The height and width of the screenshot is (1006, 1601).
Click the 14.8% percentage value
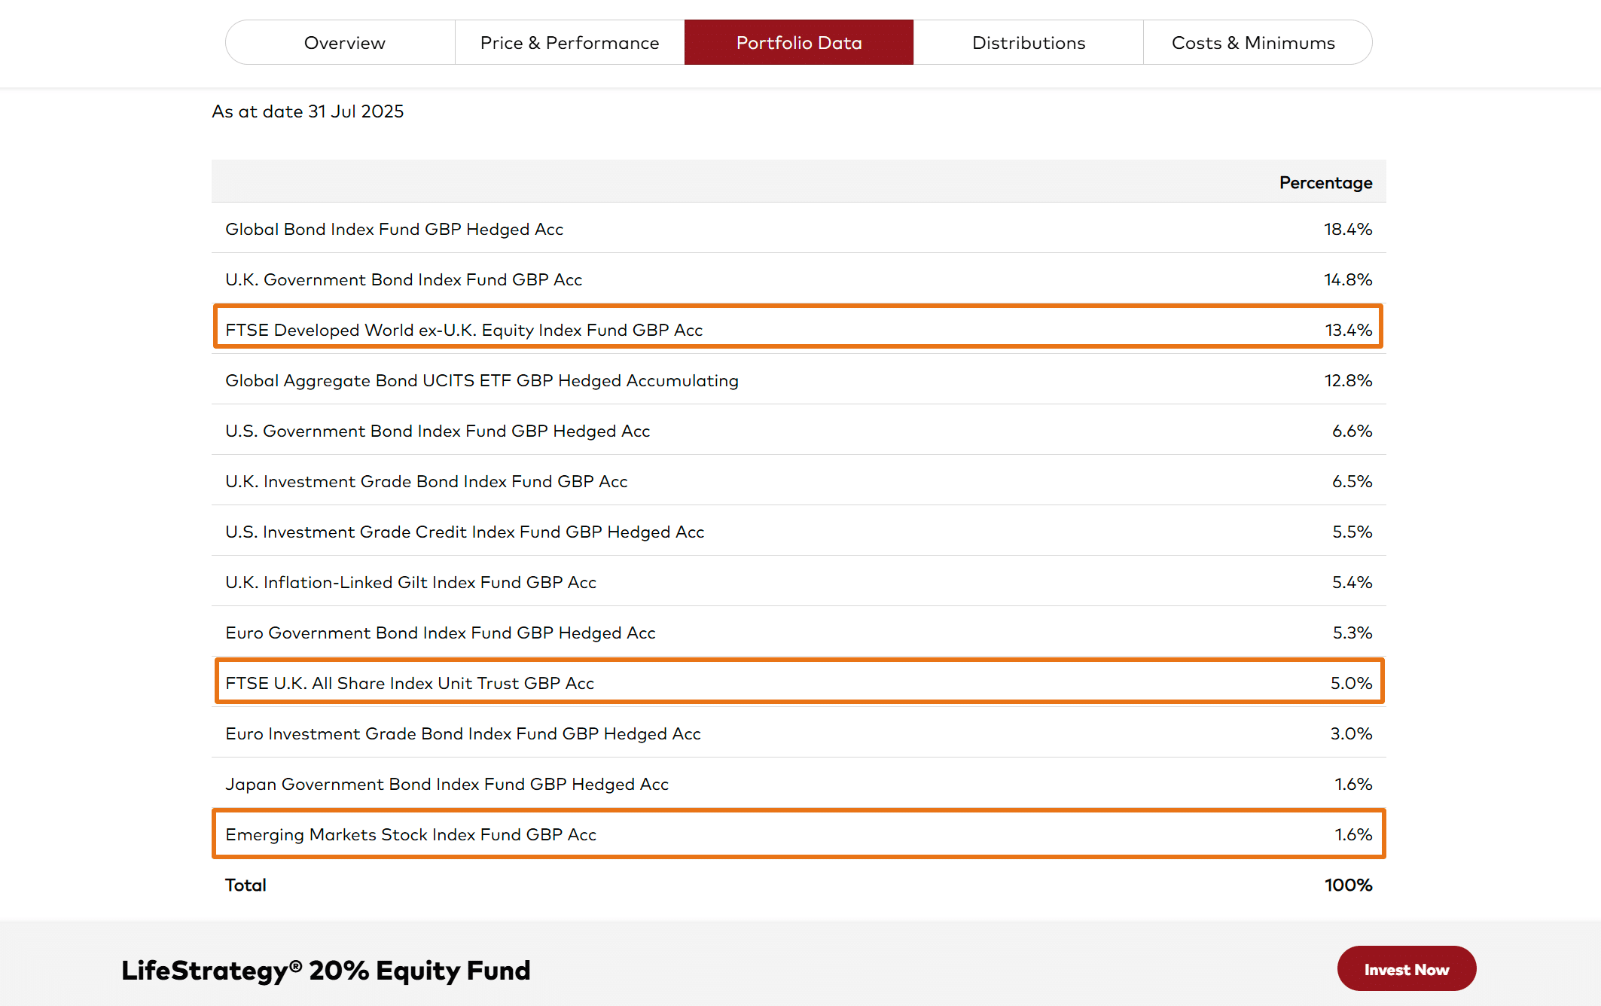pyautogui.click(x=1348, y=279)
